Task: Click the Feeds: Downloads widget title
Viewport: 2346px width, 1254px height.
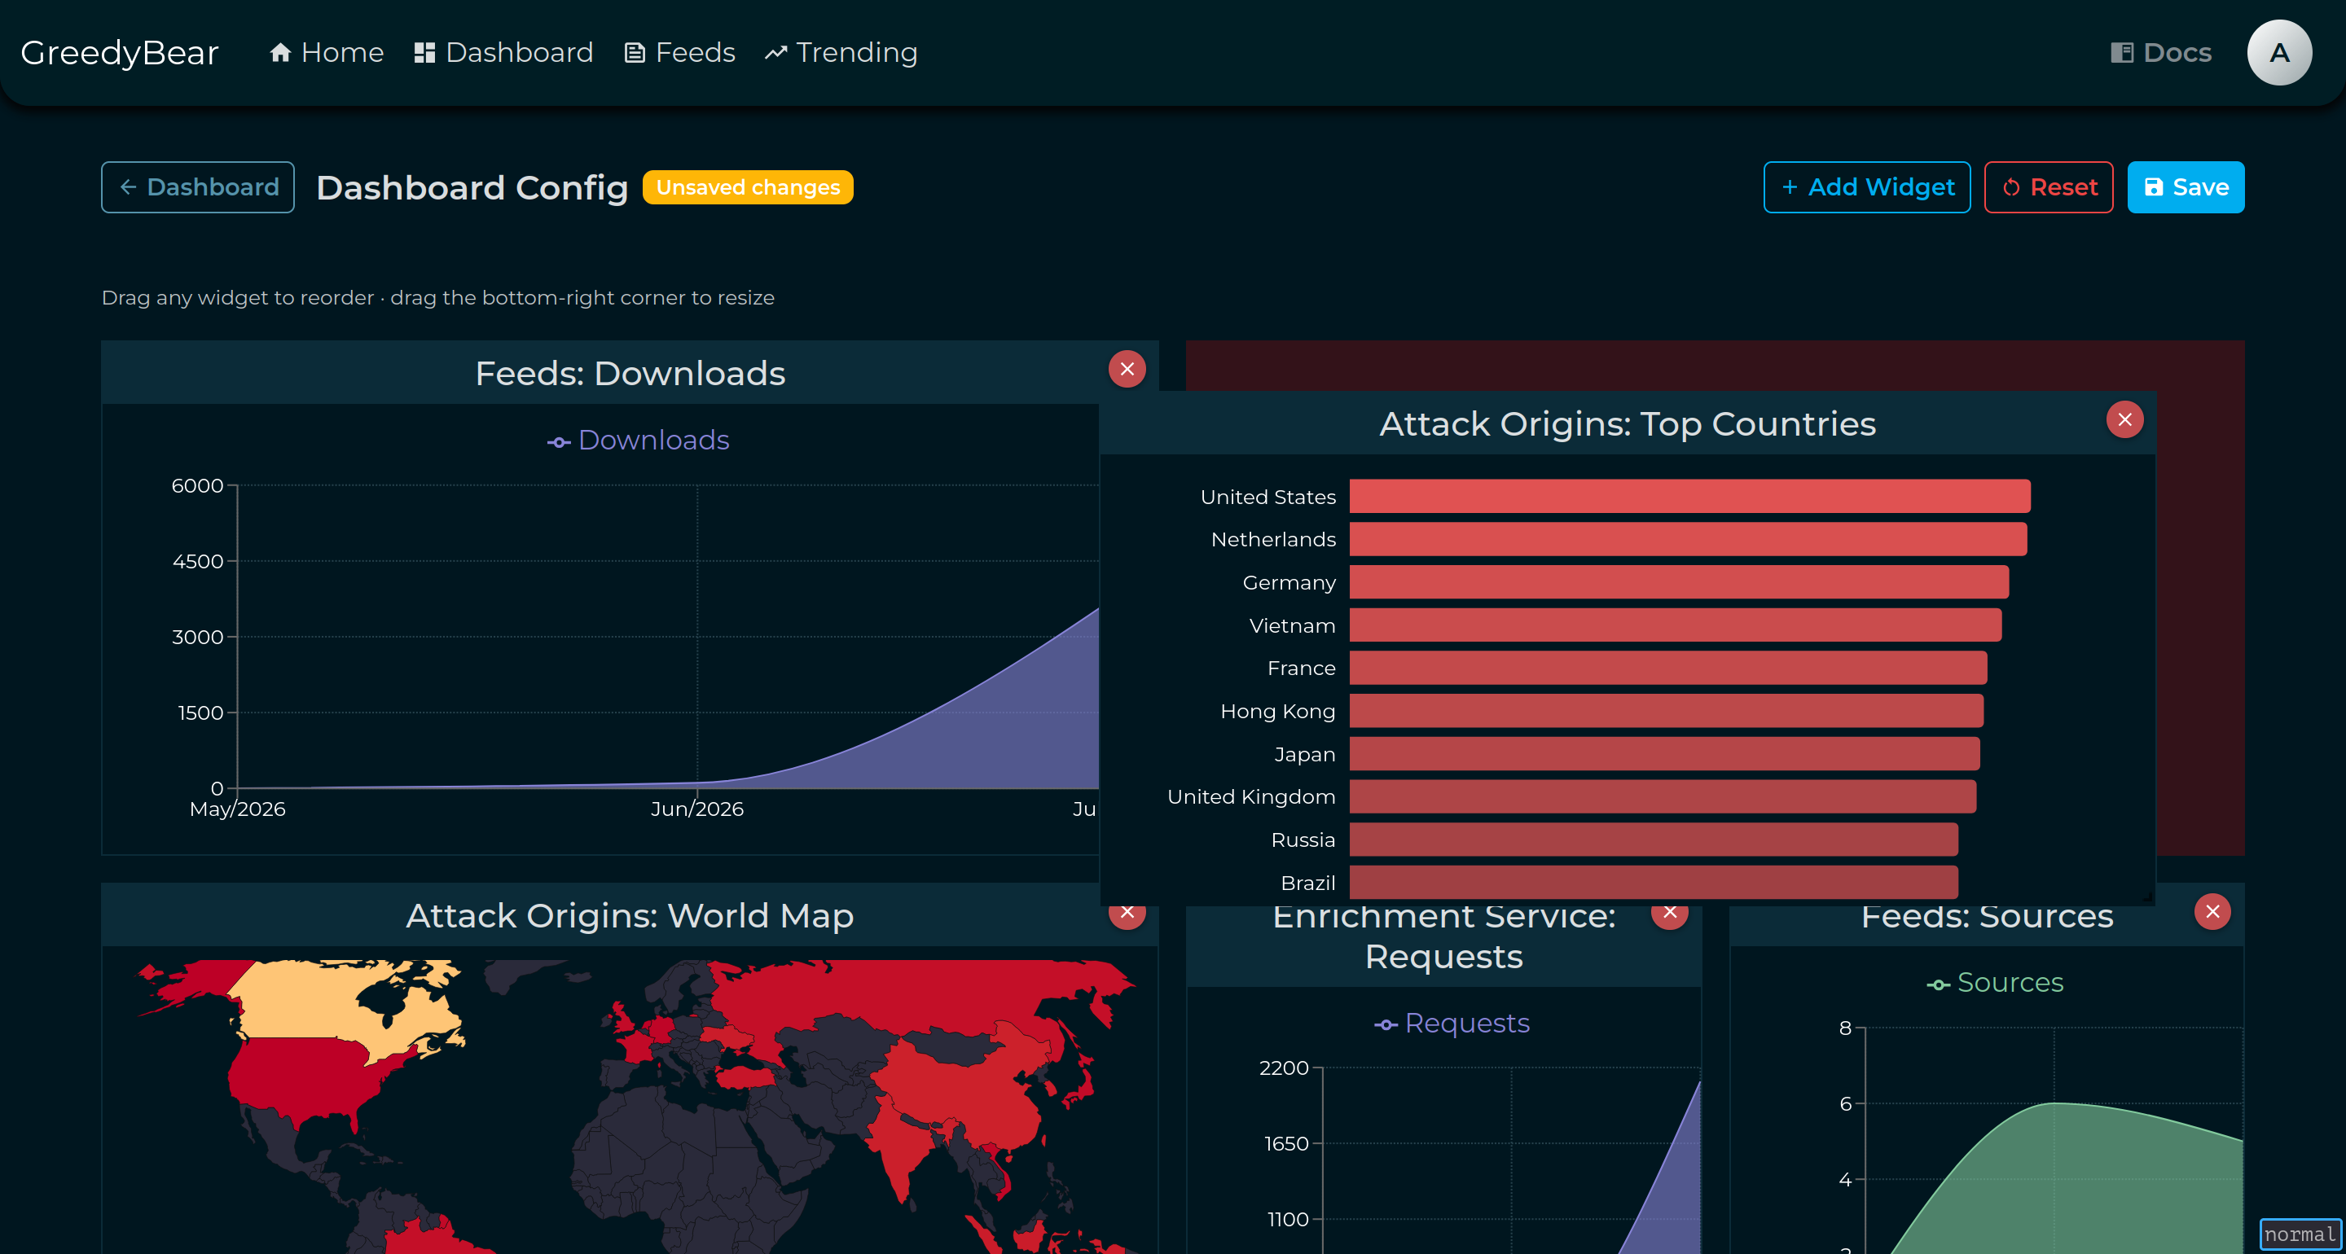Action: (x=630, y=374)
